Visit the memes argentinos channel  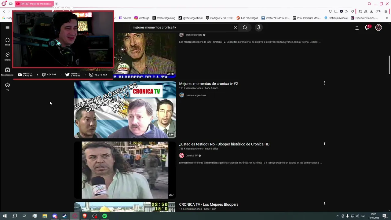pos(196,95)
